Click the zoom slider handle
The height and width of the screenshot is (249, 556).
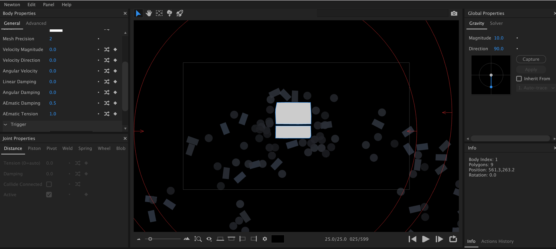point(150,239)
